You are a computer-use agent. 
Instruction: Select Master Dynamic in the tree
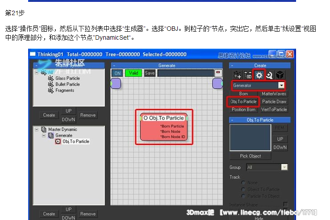point(63,129)
